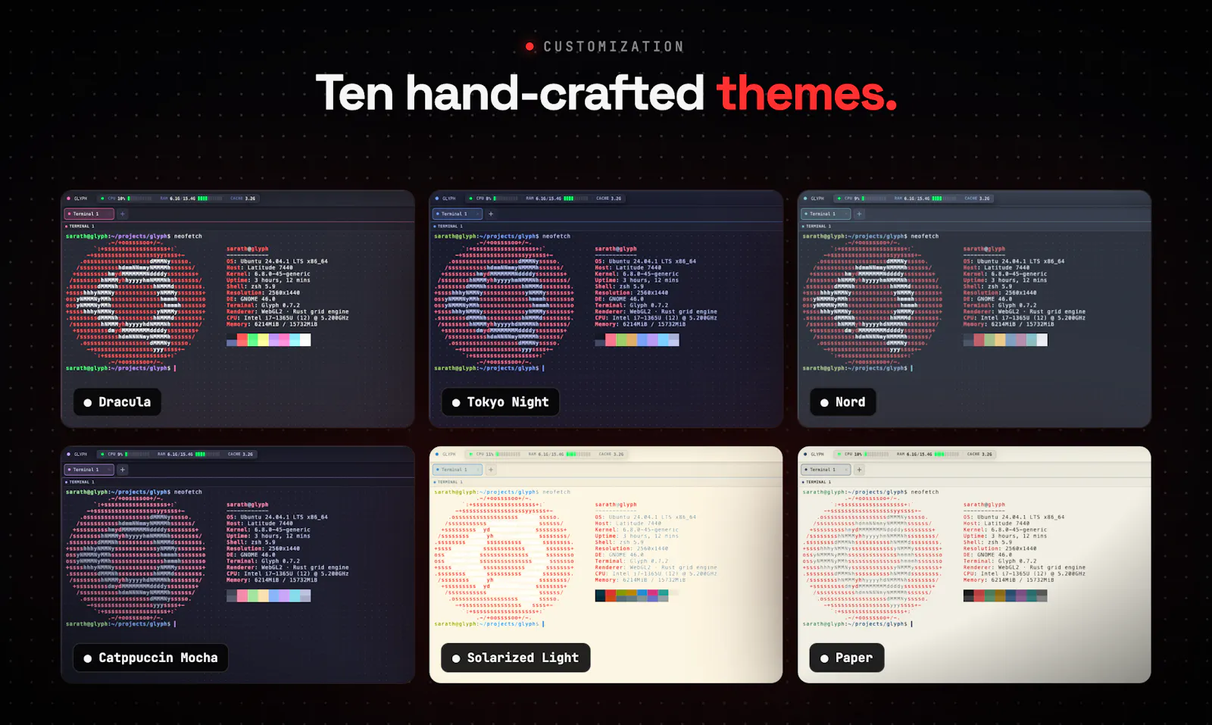Click the color palette strip in the Paper preview
The width and height of the screenshot is (1212, 725).
click(x=1005, y=596)
